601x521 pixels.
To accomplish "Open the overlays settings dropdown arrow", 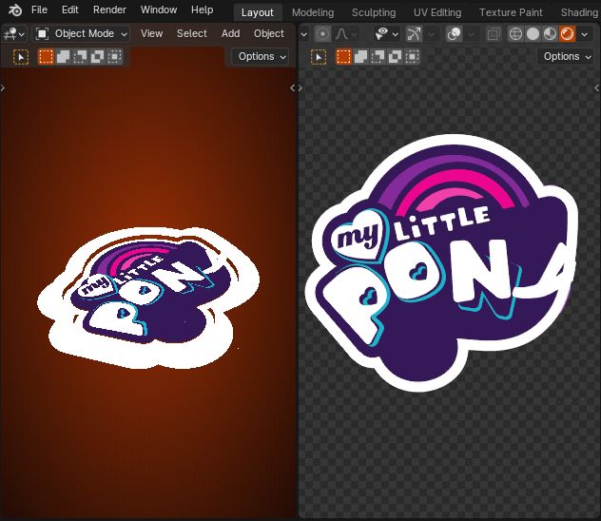I will click(x=472, y=34).
